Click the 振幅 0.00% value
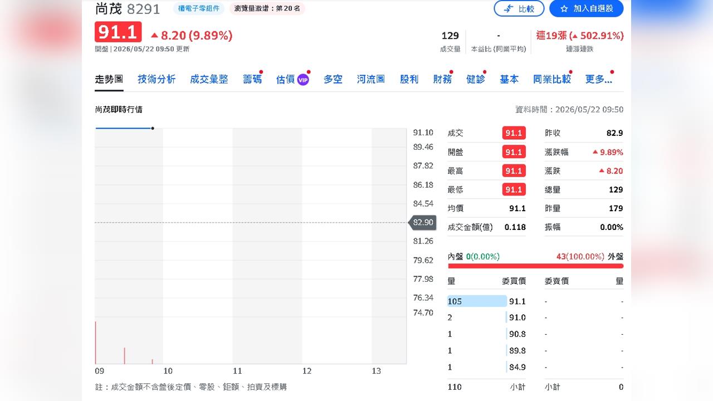This screenshot has width=713, height=401. pyautogui.click(x=612, y=227)
